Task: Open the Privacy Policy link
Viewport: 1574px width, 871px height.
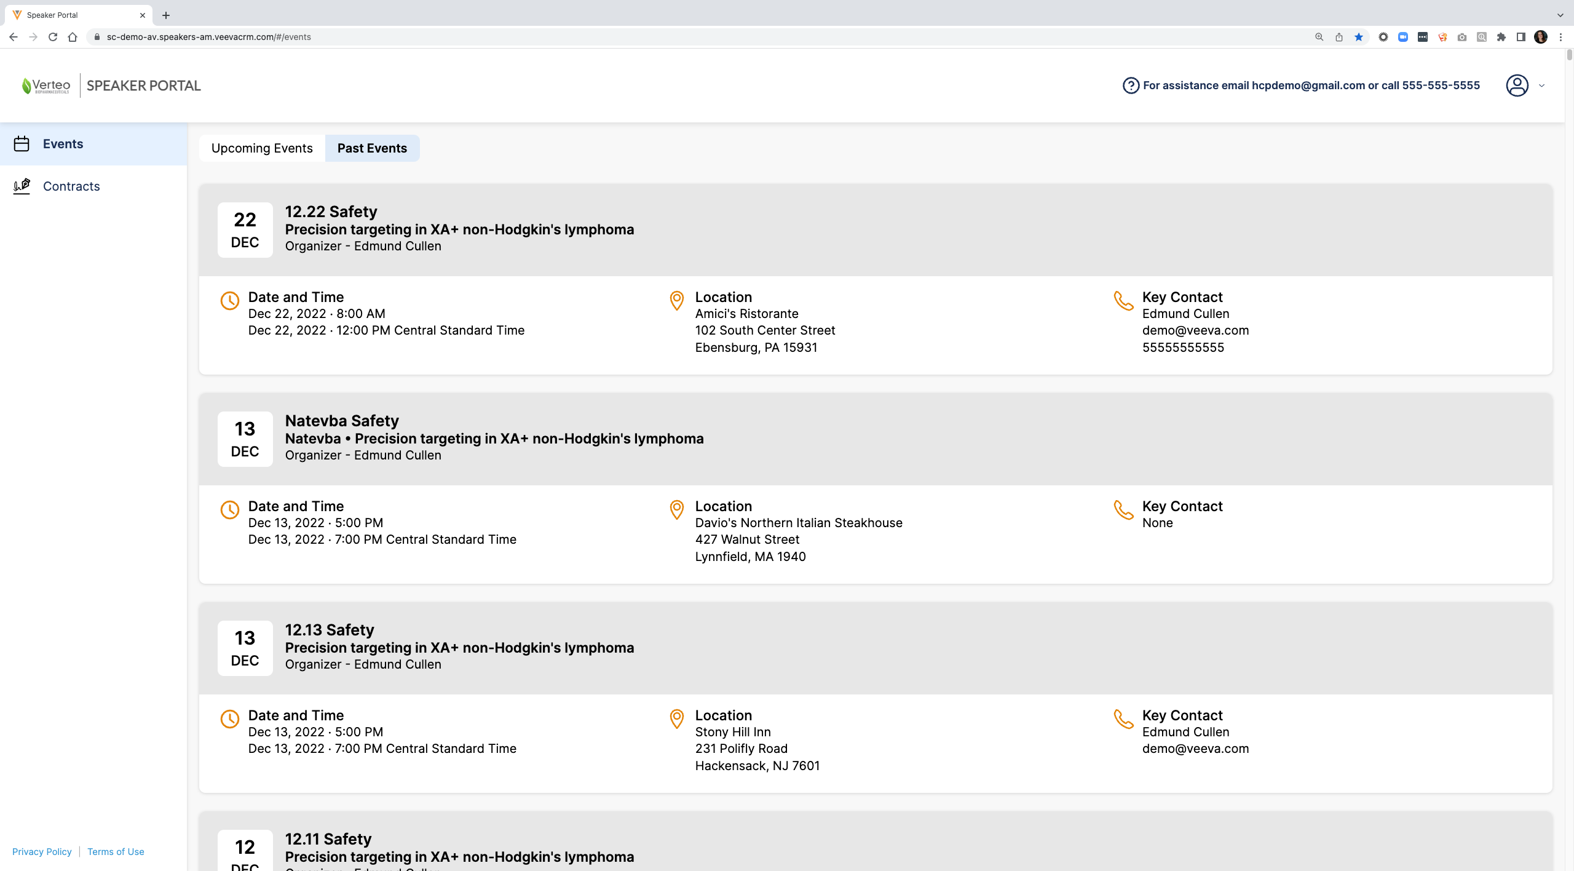Action: click(x=42, y=851)
